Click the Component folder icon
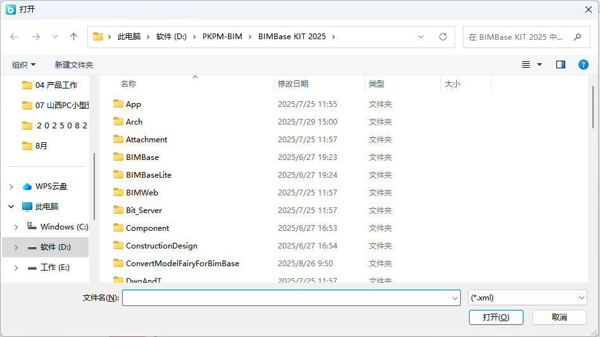The width and height of the screenshot is (600, 337). tap(118, 228)
